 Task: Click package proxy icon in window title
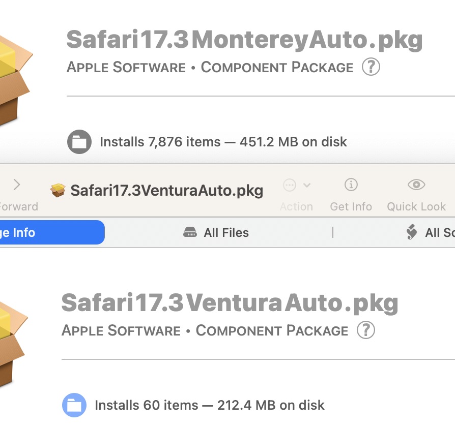58,191
